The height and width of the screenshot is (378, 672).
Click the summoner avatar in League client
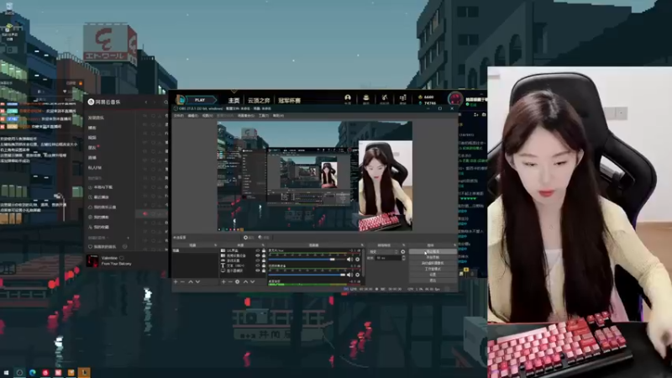click(455, 98)
